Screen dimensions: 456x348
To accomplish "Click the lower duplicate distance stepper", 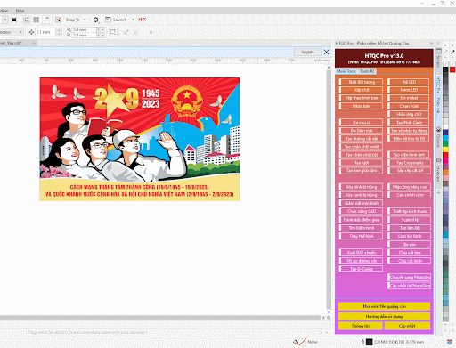I will point(101,35).
